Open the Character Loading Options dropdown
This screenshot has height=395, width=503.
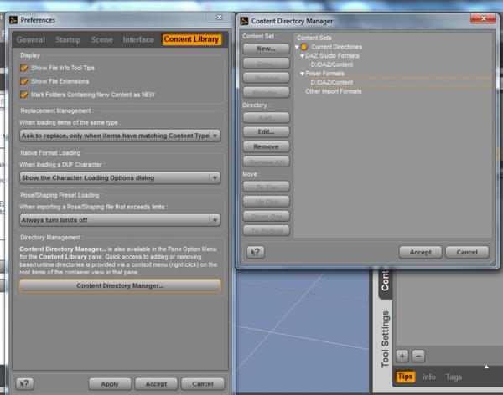click(120, 177)
